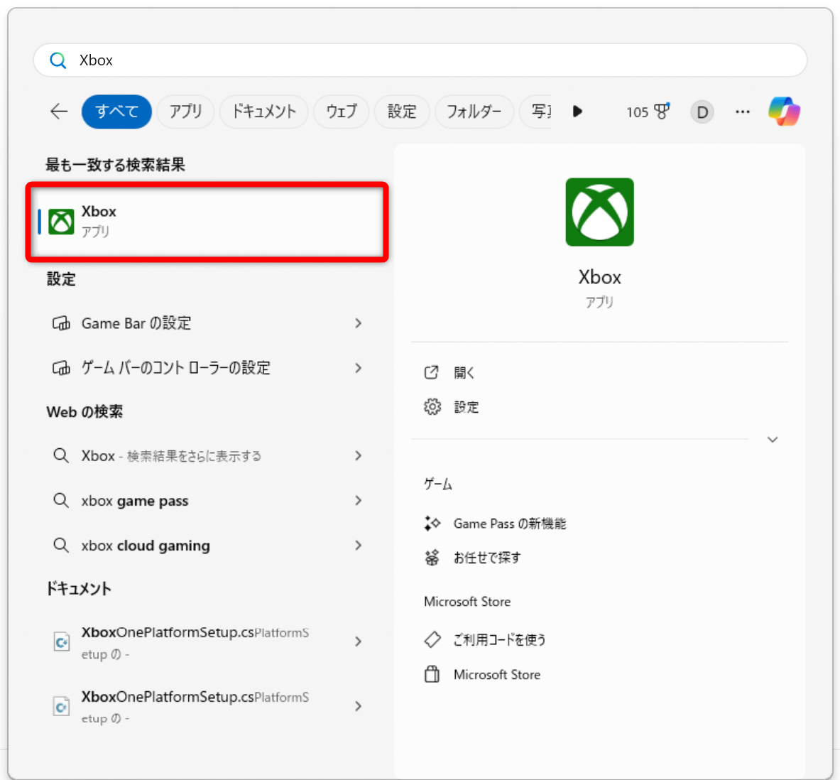
Task: Click the ゲーム バーのコントローラーの設定 icon
Action: [61, 368]
